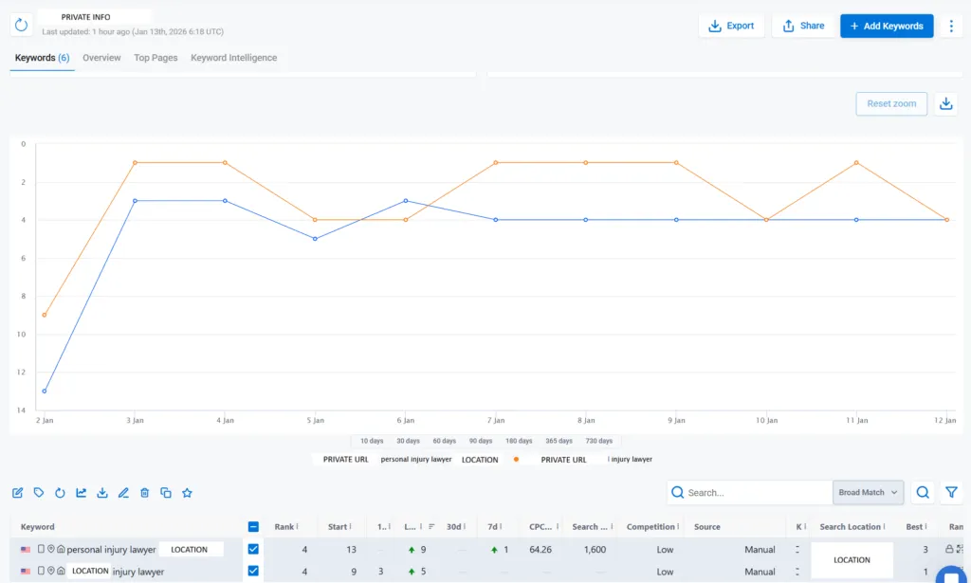The image size is (971, 583).
Task: Click the Share button
Action: point(803,26)
